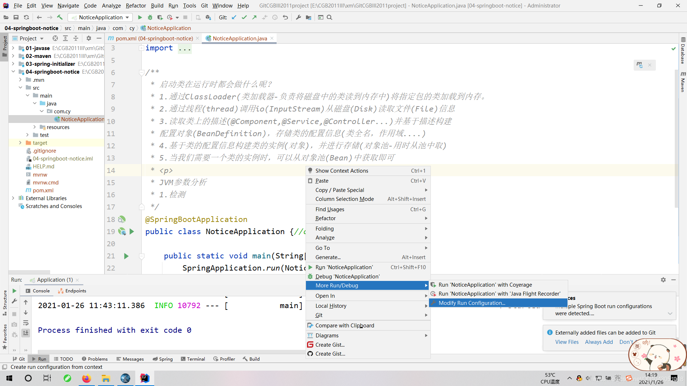
Task: Unfold the import block on line 3
Action: [142, 48]
